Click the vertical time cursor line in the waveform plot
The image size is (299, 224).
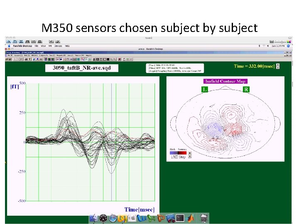[x=112, y=142]
